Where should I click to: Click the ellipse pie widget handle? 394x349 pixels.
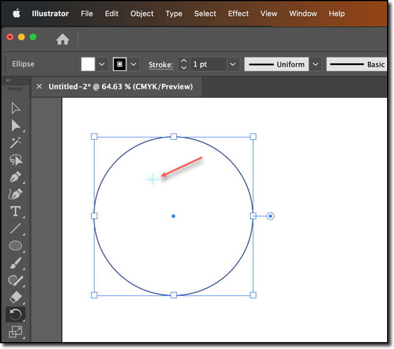pyautogui.click(x=270, y=216)
